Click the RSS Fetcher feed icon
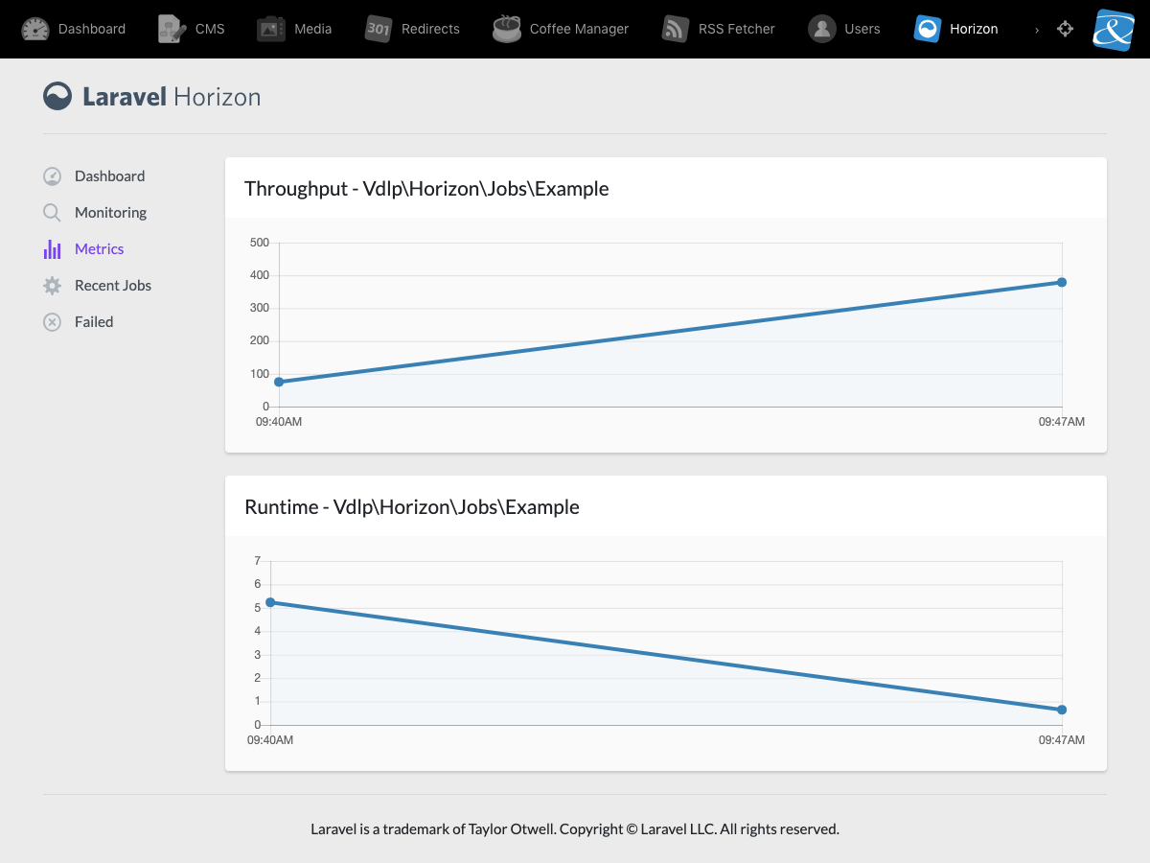The image size is (1150, 863). pos(676,29)
